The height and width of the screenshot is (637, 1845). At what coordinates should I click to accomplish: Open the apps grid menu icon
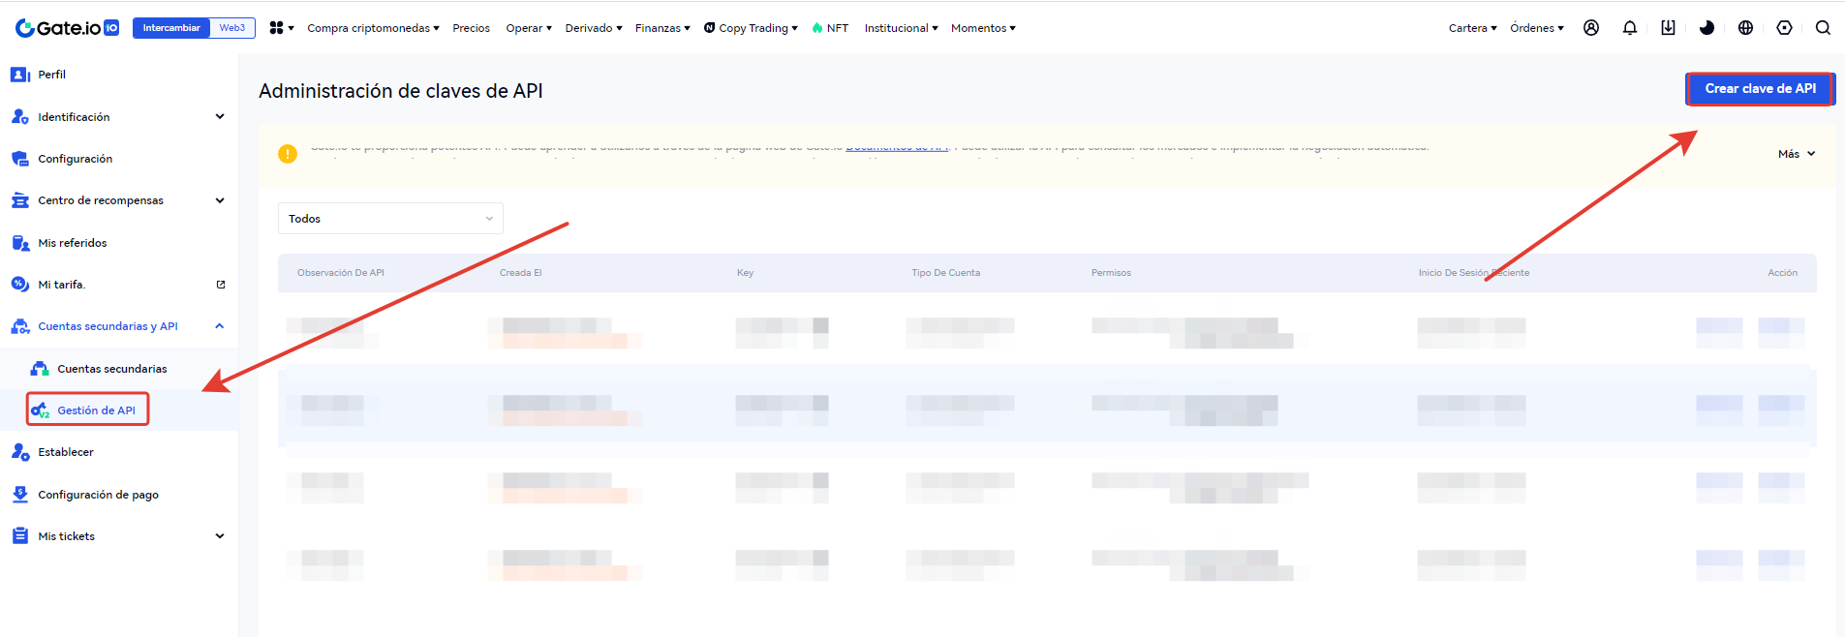[x=277, y=28]
